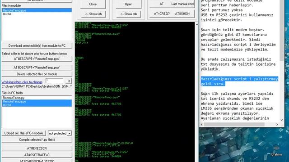The image size is (289, 162).
Task: Delete selected files on module
Action: pyautogui.click(x=37, y=74)
